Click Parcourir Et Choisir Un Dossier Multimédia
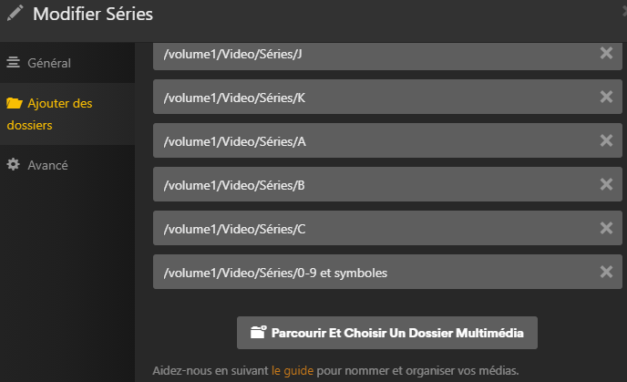627x382 pixels. [387, 333]
